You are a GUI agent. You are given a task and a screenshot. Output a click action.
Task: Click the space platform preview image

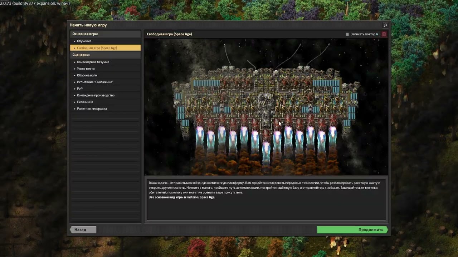266,107
